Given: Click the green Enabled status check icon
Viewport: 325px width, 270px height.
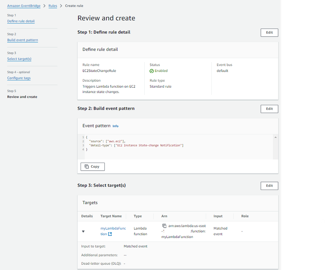Looking at the screenshot, I should pyautogui.click(x=152, y=71).
